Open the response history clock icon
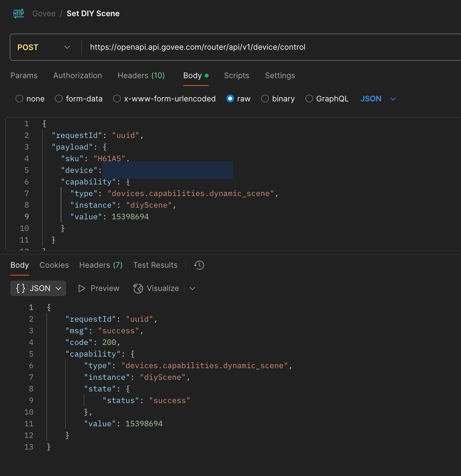Viewport: 461px width, 476px height. point(199,265)
